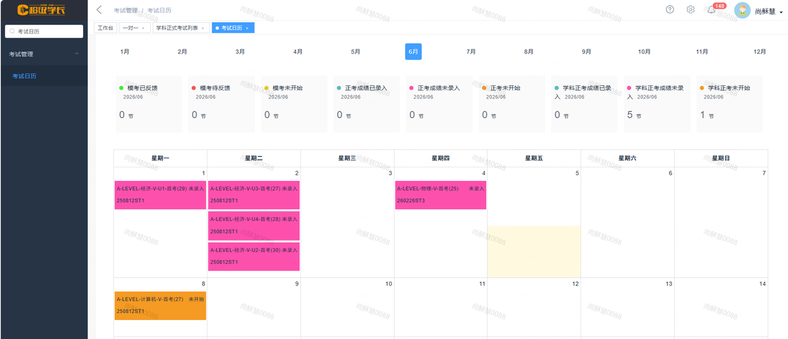
Task: Select 11月 in month bar
Action: [702, 52]
